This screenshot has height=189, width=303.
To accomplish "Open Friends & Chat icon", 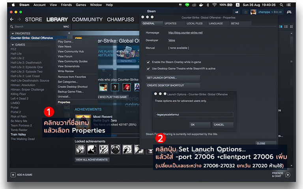I will (x=288, y=175).
